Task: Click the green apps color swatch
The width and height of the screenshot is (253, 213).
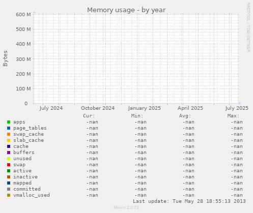Action: pos(9,122)
